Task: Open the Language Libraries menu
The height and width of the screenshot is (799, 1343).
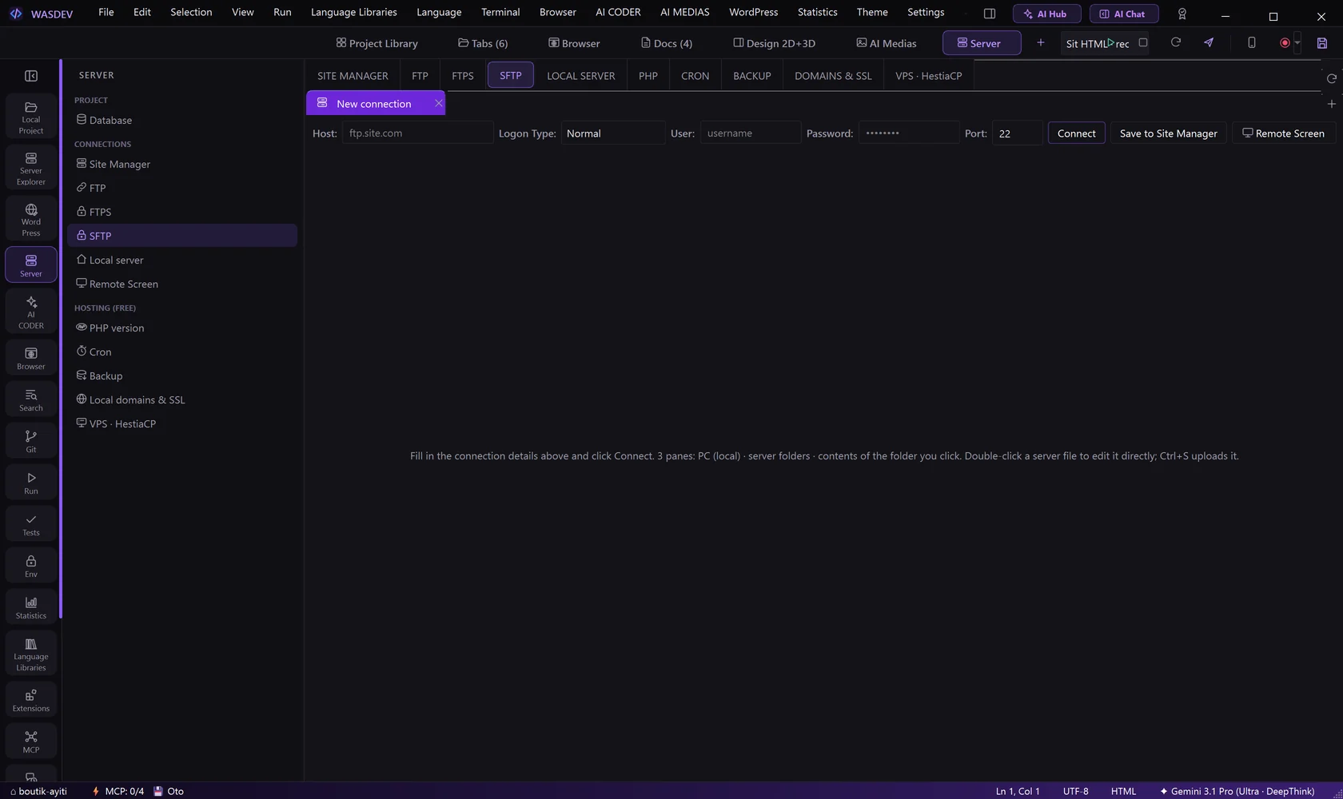Action: tap(353, 12)
